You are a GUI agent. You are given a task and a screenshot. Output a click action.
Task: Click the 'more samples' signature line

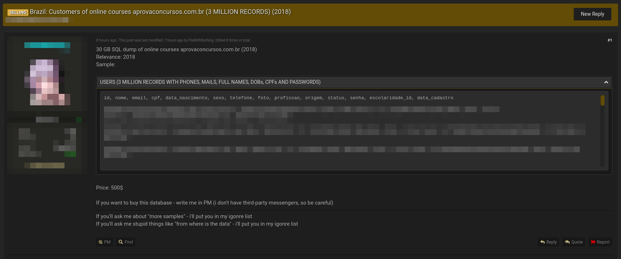174,216
